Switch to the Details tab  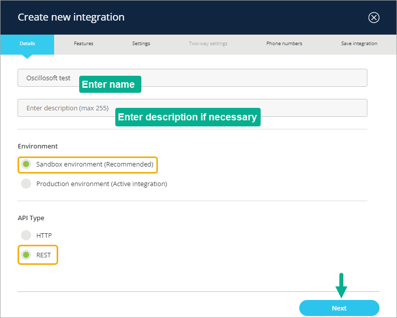(x=28, y=44)
